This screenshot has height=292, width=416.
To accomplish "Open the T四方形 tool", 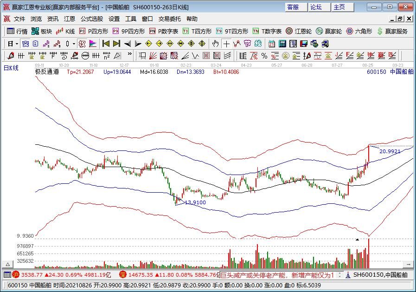I will point(197,31).
